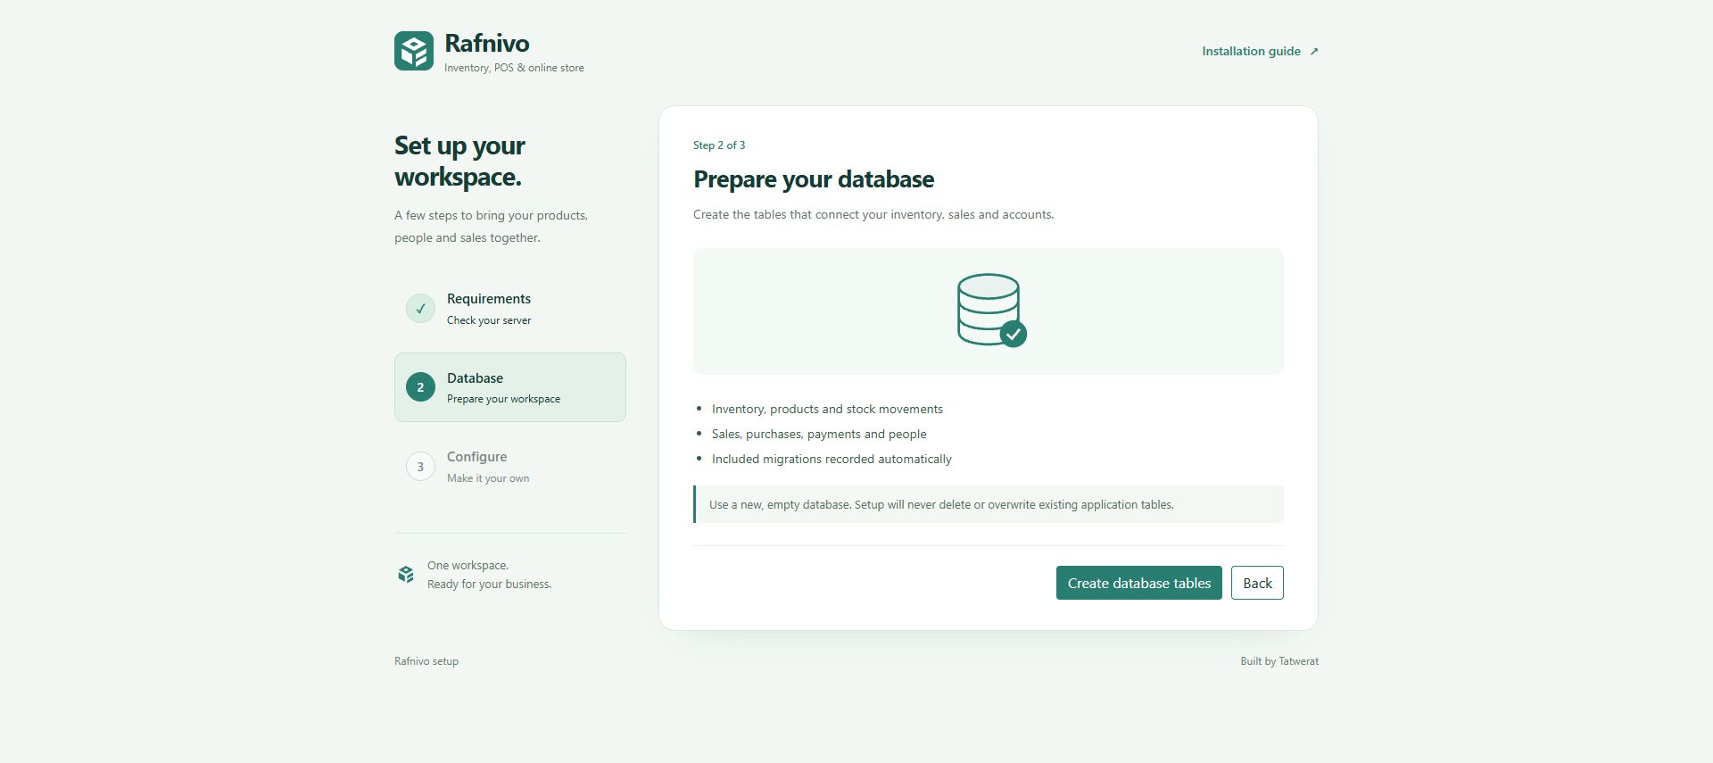Click the 'Set up your workspace.' heading

pos(460,161)
